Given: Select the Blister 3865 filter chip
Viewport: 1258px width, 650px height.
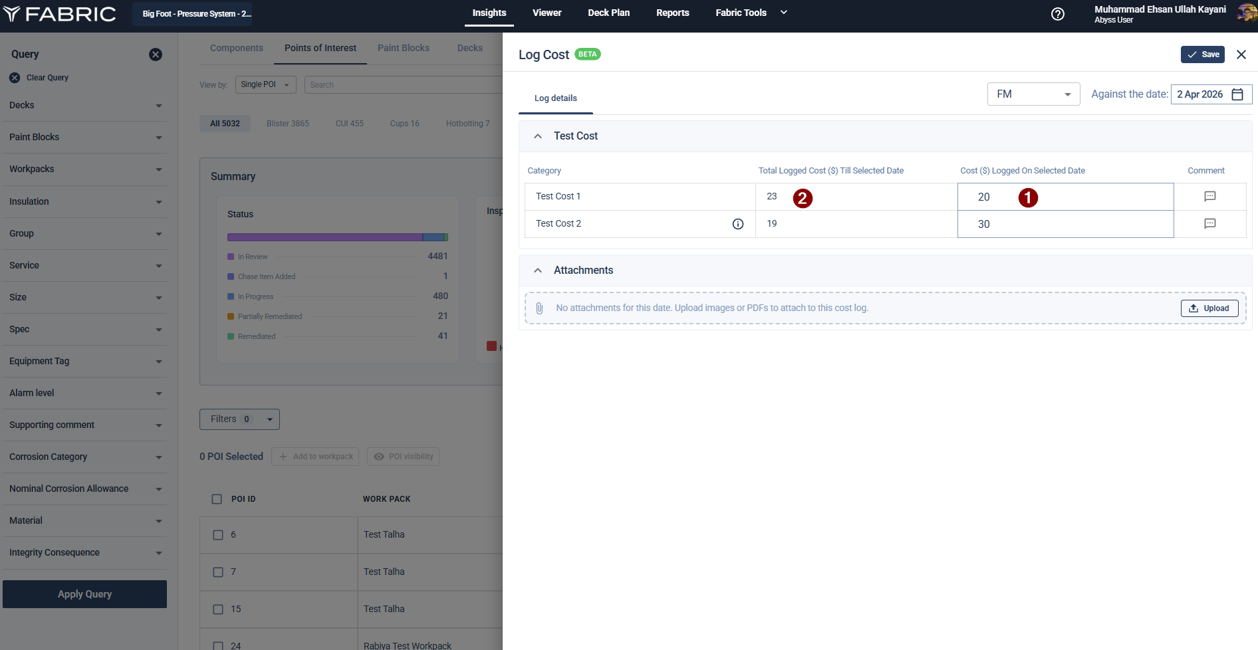Looking at the screenshot, I should coord(288,124).
